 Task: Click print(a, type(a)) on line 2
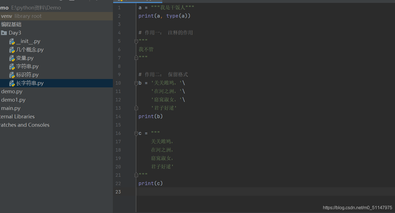click(165, 16)
